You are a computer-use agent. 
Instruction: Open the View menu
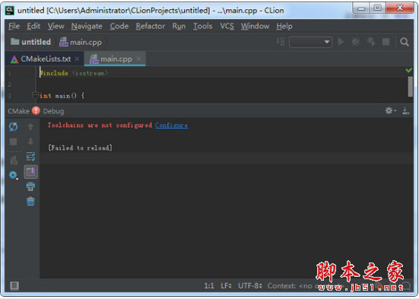pos(56,26)
